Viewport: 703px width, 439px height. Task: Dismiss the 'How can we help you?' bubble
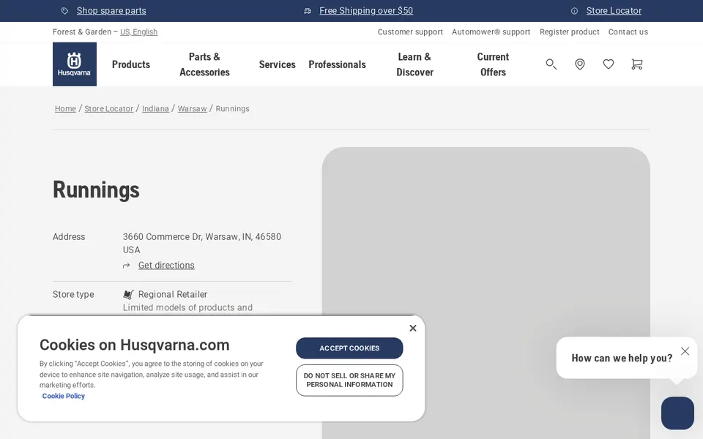685,350
